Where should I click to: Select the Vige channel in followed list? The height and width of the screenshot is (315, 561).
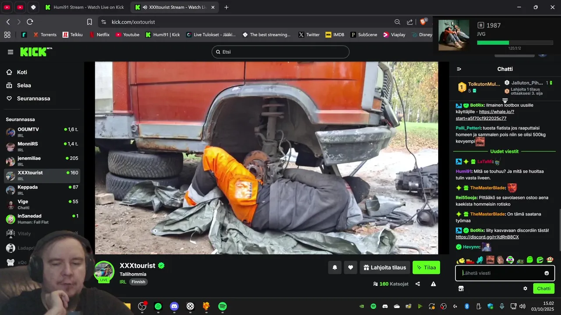pos(42,204)
